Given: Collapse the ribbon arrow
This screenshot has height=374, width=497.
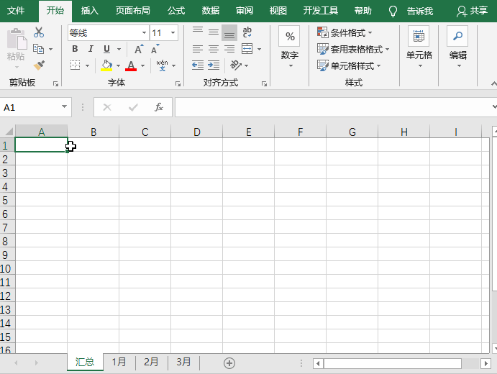Looking at the screenshot, I should pos(493,83).
